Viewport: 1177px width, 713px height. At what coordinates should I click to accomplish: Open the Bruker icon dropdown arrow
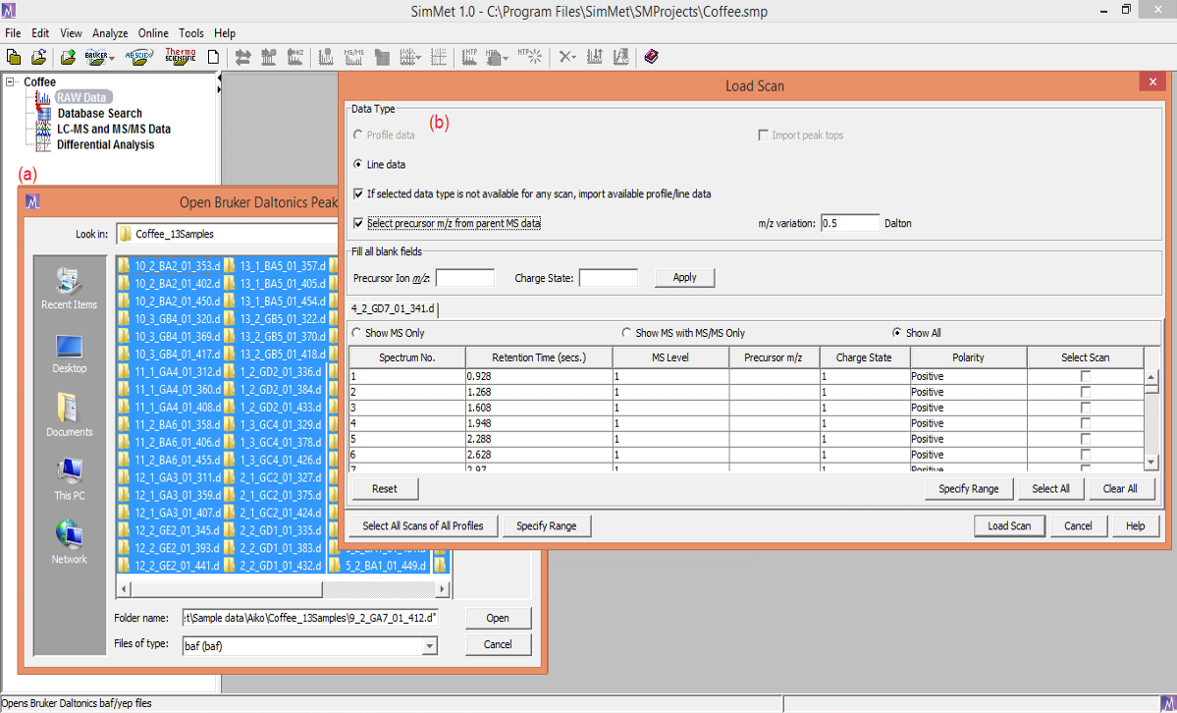pyautogui.click(x=112, y=58)
